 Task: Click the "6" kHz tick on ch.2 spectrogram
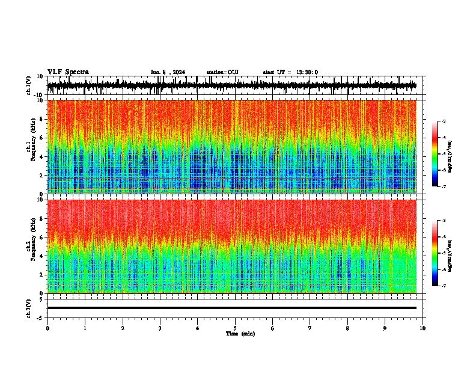pyautogui.click(x=41, y=238)
